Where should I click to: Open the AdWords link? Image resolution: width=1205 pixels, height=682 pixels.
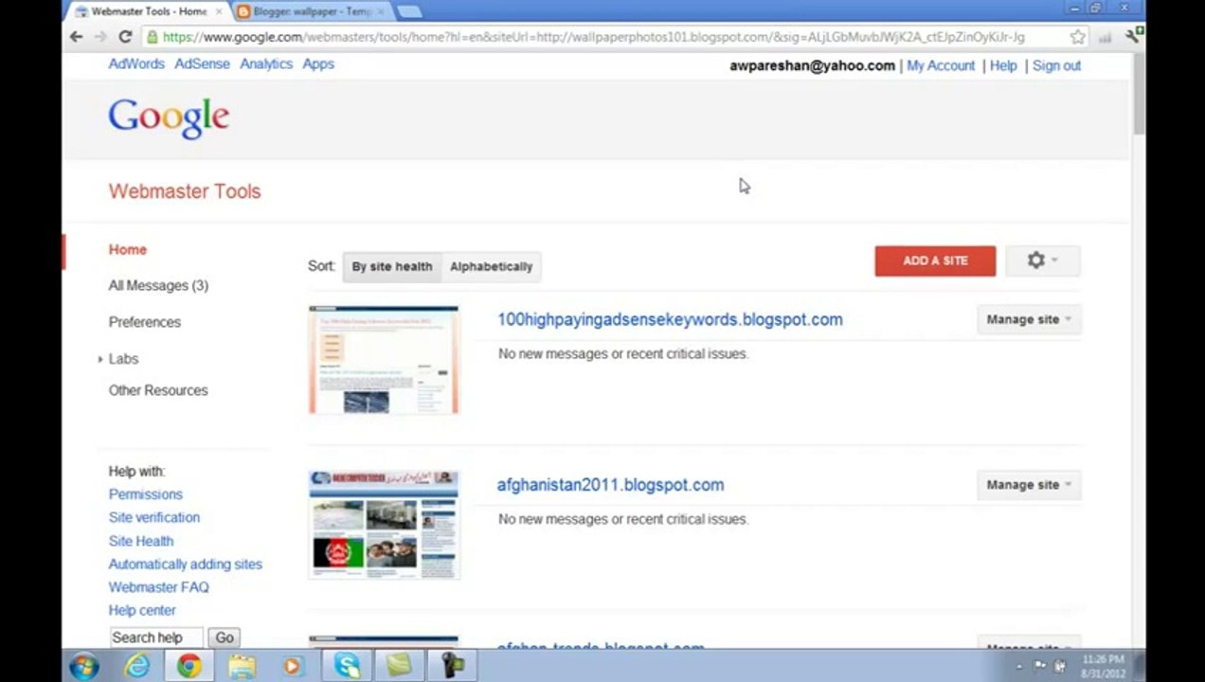136,63
